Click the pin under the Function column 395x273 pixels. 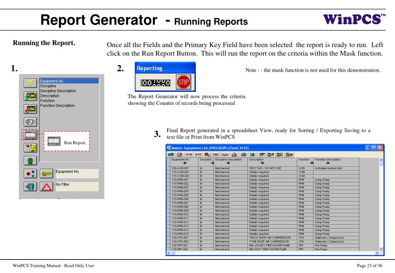click(x=311, y=163)
